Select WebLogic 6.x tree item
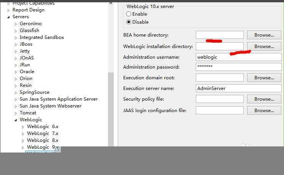Viewport: 284px width, 175px height. [x=43, y=127]
